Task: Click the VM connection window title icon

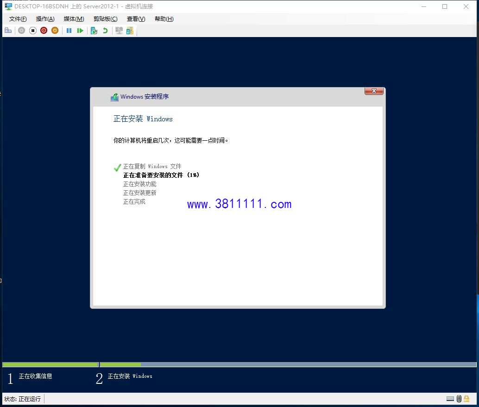Action: coord(8,6)
